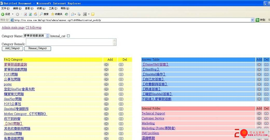Refresh the page using the green refresh icon
This screenshot has width=270, height=140.
30,14
